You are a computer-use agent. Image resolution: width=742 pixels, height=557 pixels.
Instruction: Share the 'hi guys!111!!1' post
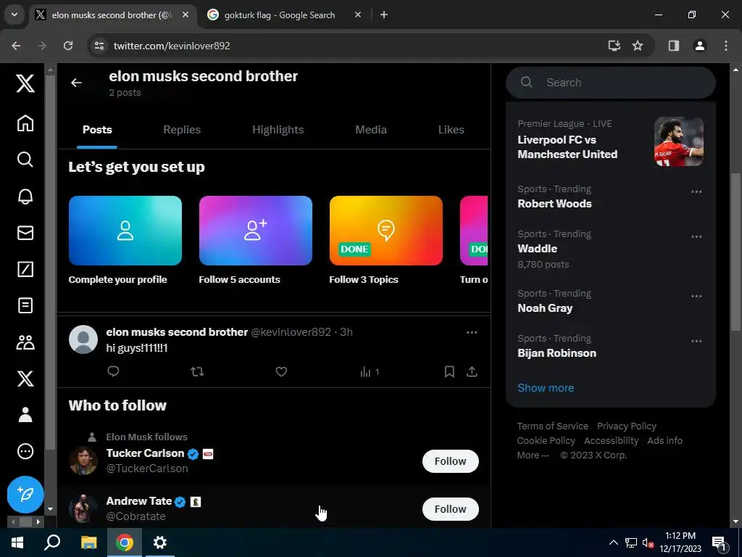pos(472,372)
